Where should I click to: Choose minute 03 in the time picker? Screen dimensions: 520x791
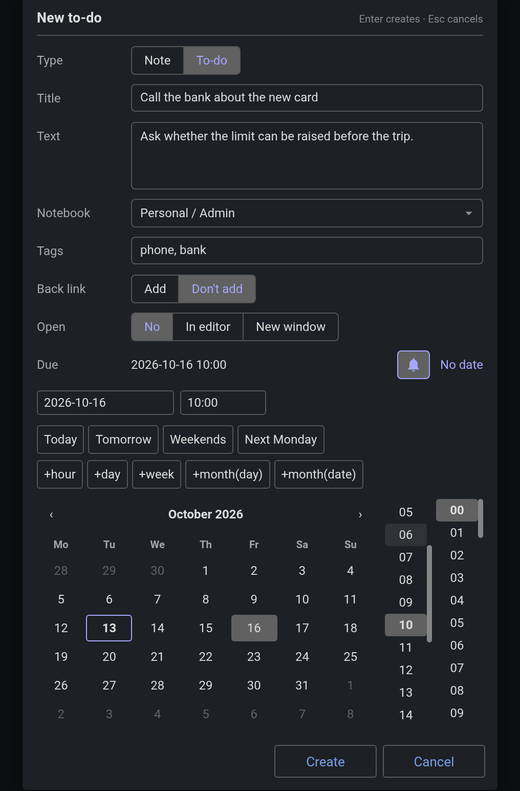click(457, 578)
